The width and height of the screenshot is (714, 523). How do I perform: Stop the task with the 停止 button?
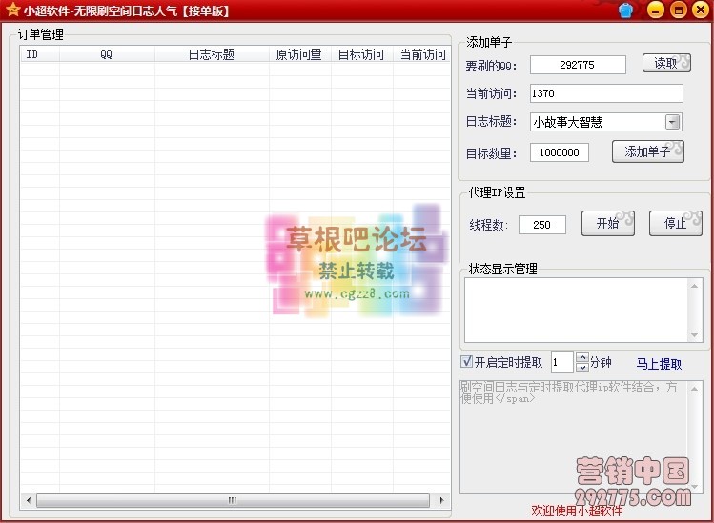[676, 223]
